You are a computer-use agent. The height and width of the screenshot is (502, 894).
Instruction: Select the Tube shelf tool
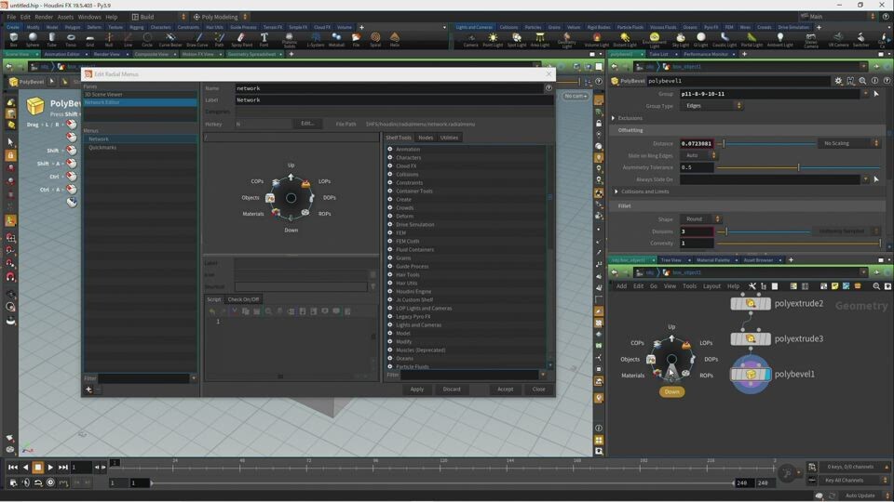(x=52, y=39)
